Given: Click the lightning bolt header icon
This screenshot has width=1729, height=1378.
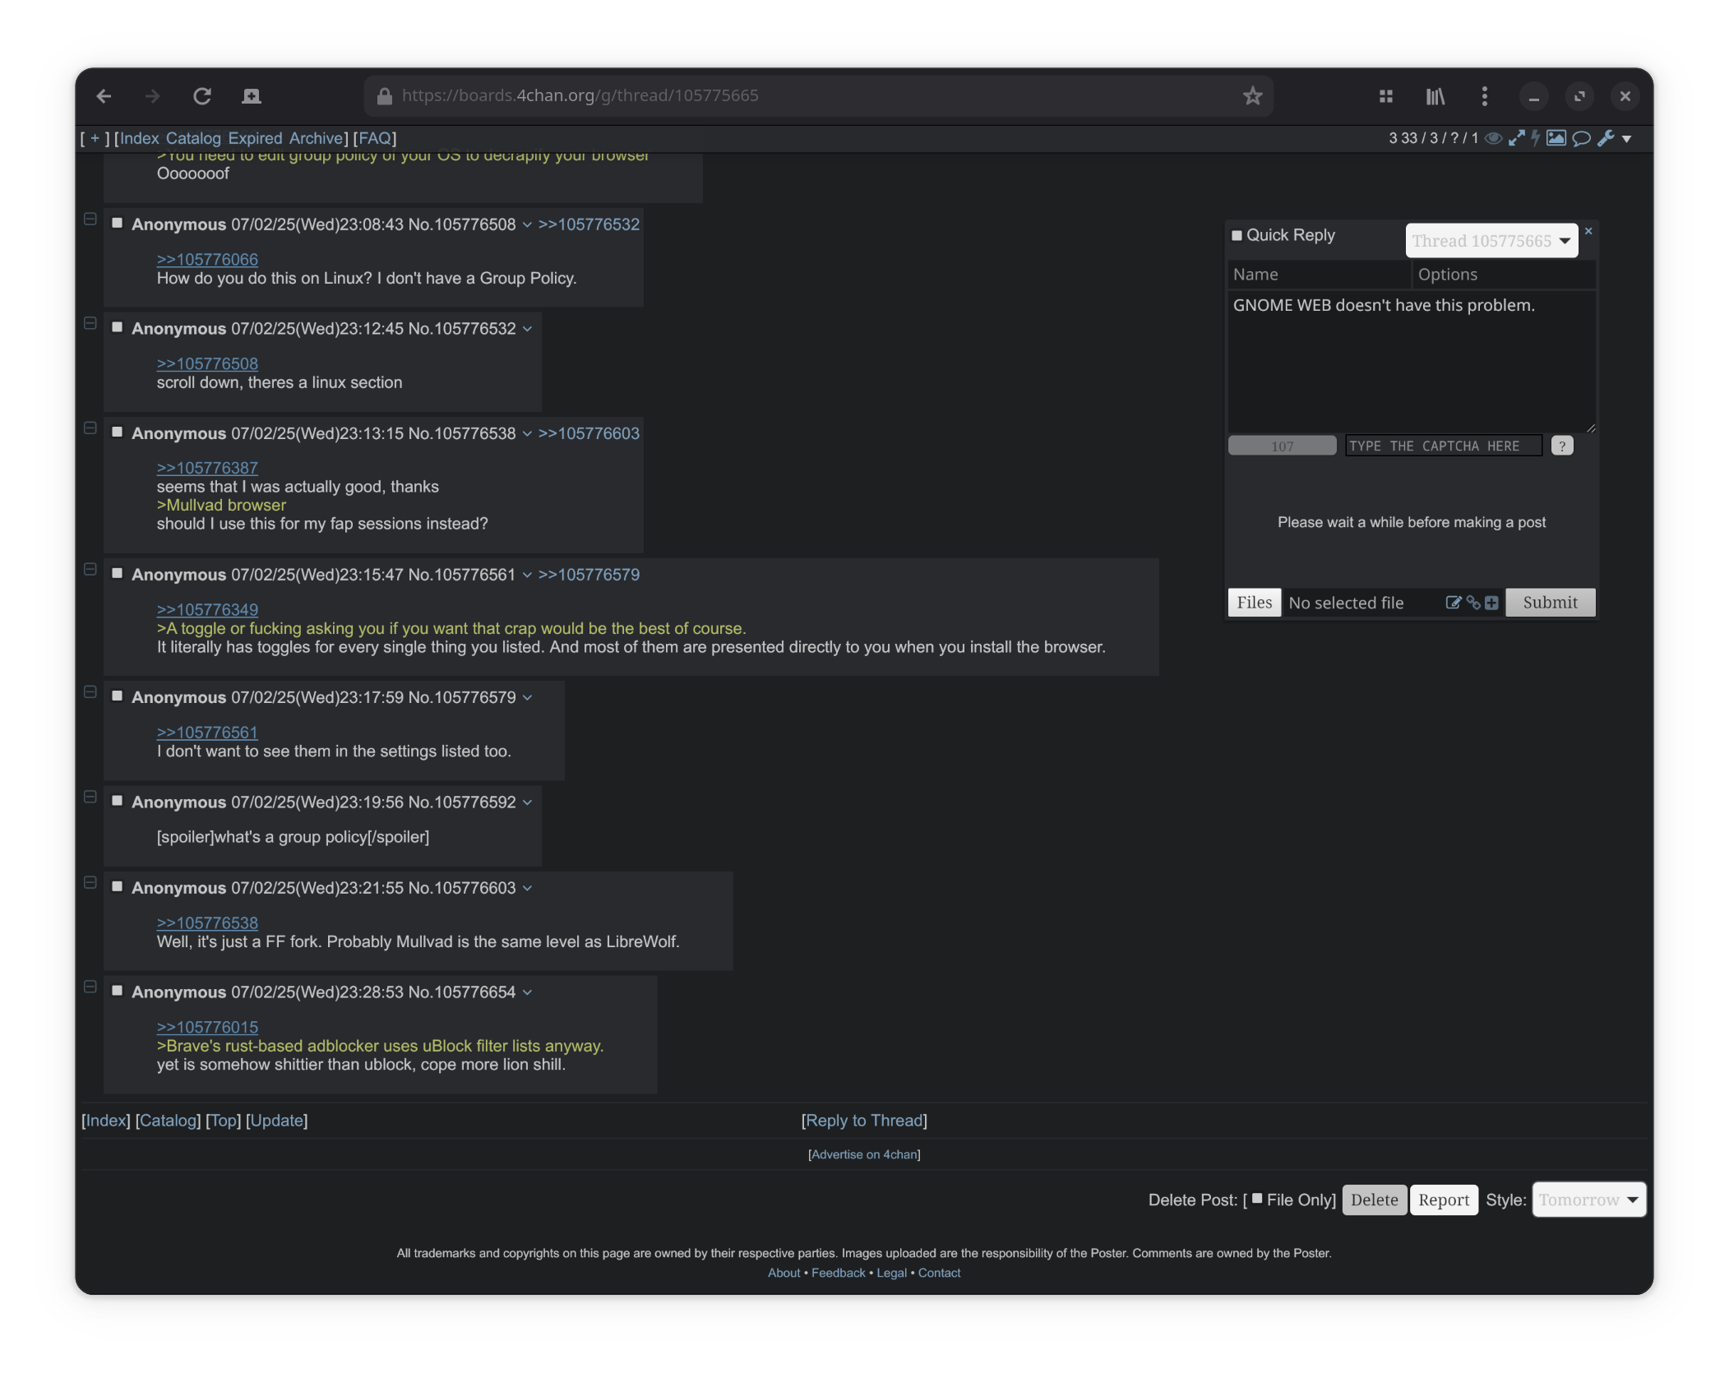Looking at the screenshot, I should pos(1535,138).
